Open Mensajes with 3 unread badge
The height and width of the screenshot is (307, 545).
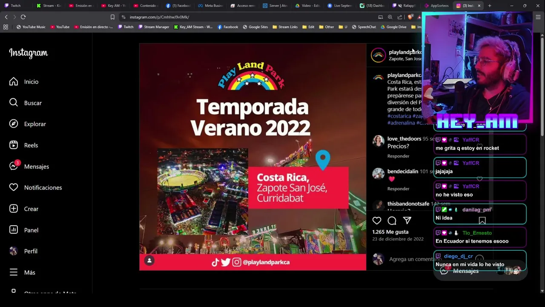(x=29, y=166)
